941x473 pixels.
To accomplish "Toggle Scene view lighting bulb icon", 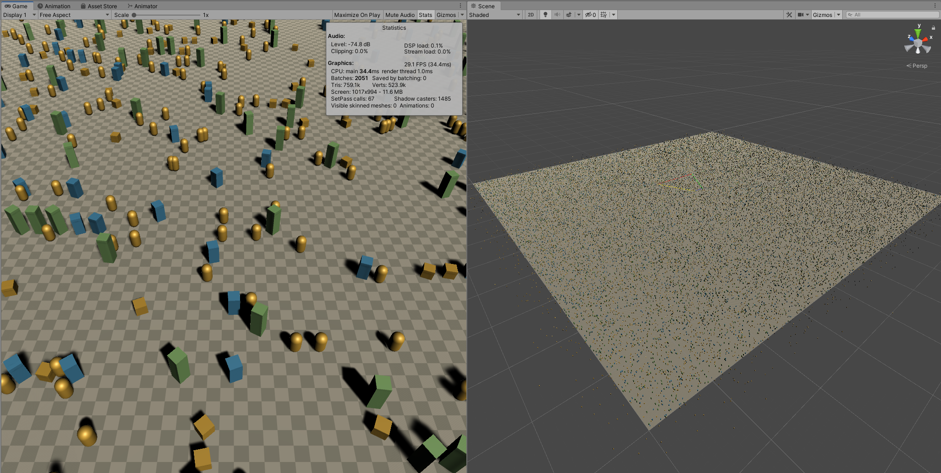I will [x=545, y=15].
